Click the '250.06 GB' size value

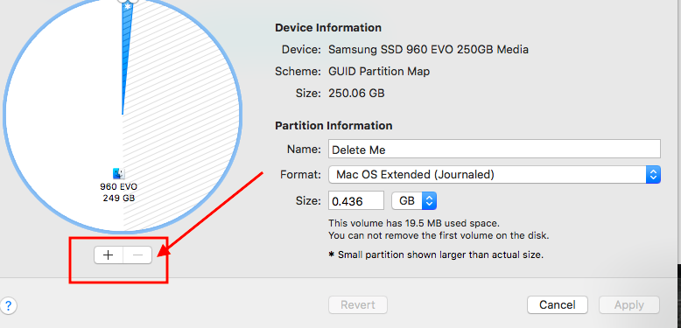356,94
